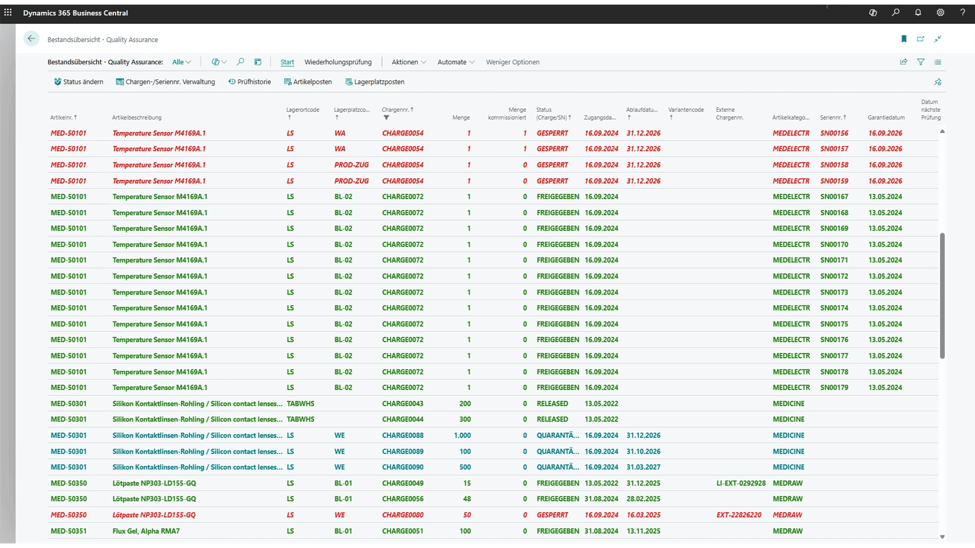Image resolution: width=975 pixels, height=548 pixels.
Task: Go back with the arrow button
Action: pyautogui.click(x=32, y=39)
